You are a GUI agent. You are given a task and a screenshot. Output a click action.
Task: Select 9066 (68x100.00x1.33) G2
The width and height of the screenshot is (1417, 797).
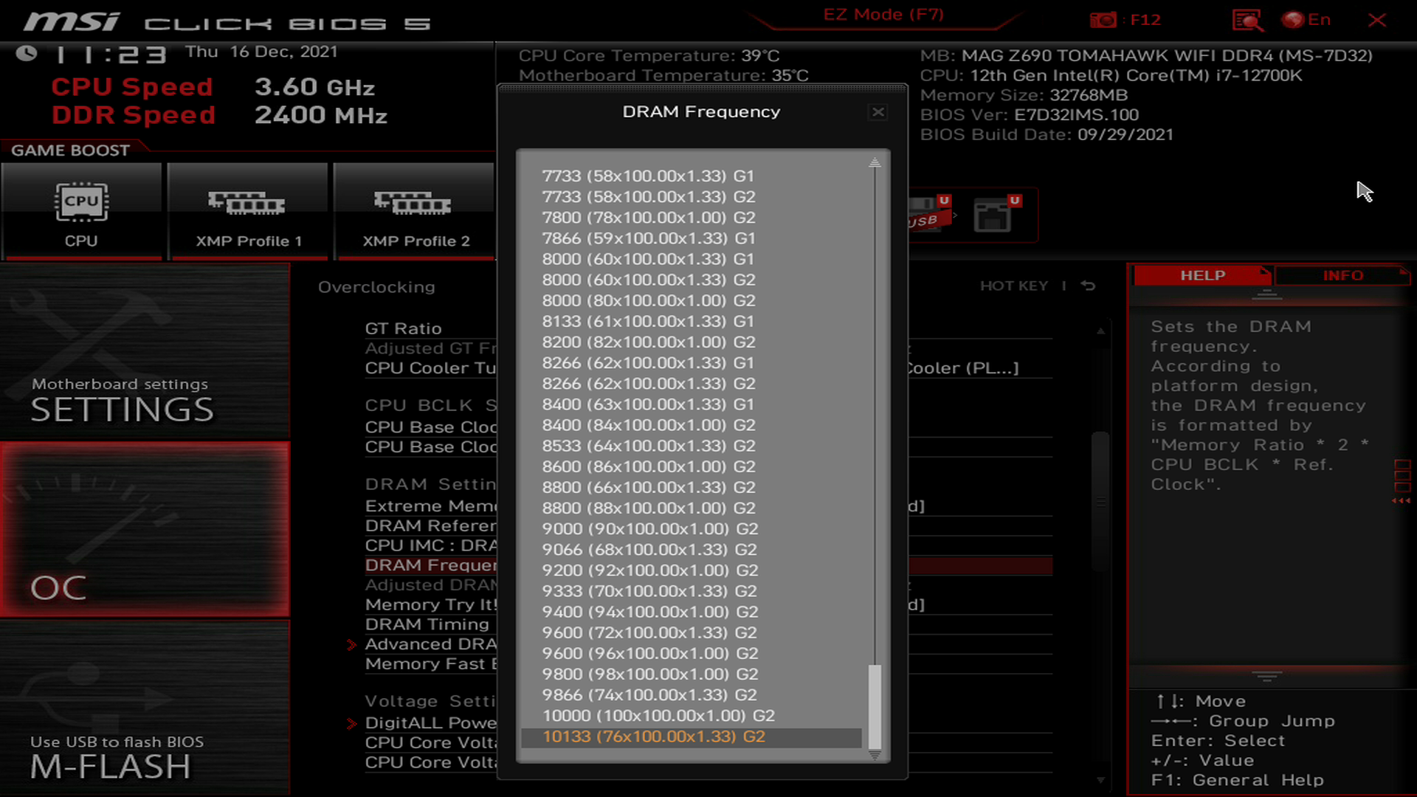click(649, 549)
